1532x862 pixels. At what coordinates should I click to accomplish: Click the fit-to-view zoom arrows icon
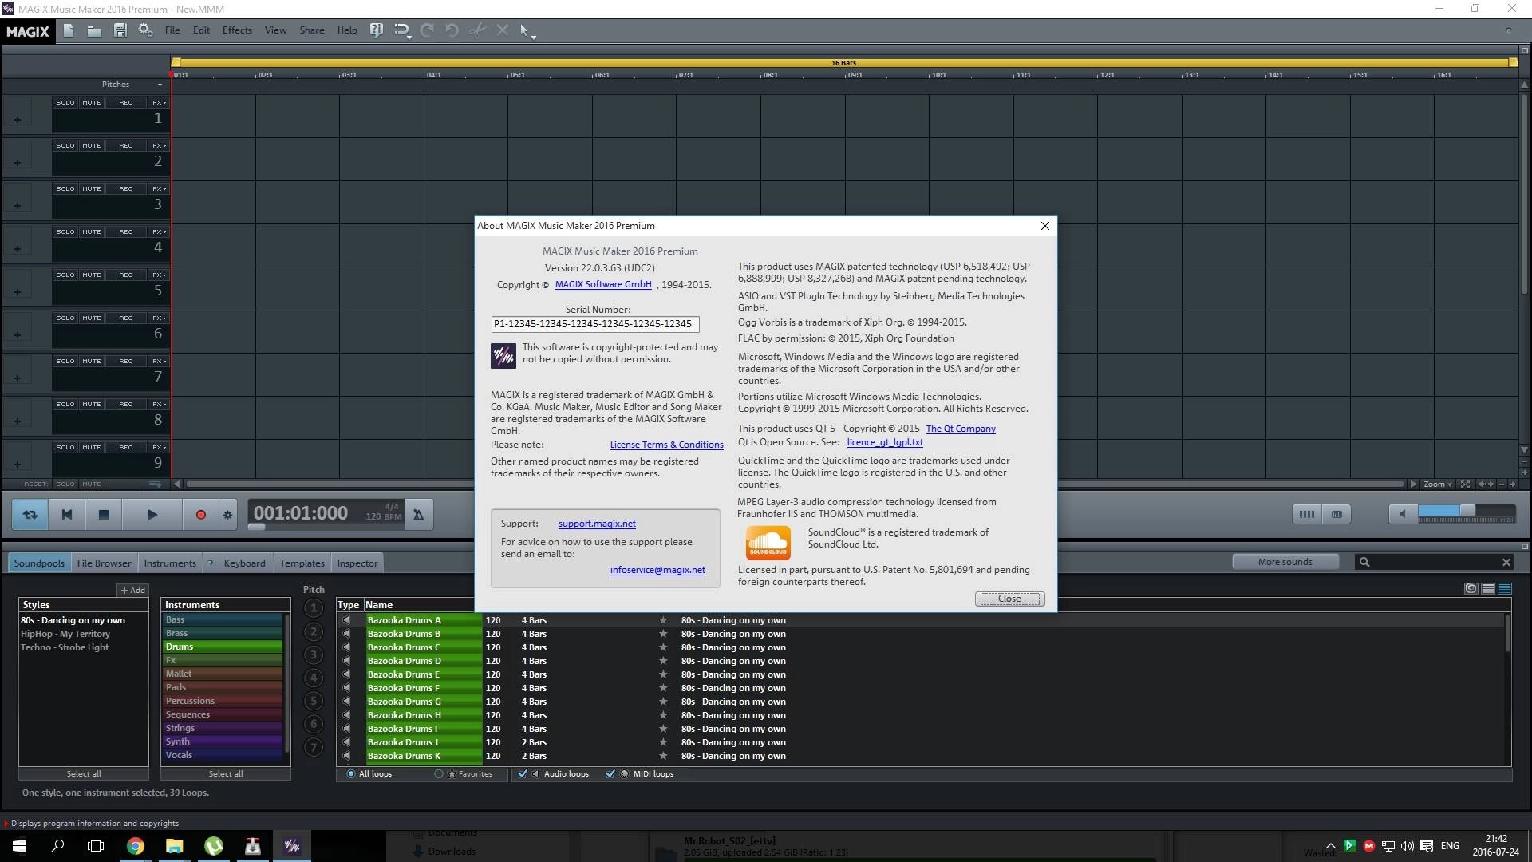click(1465, 484)
